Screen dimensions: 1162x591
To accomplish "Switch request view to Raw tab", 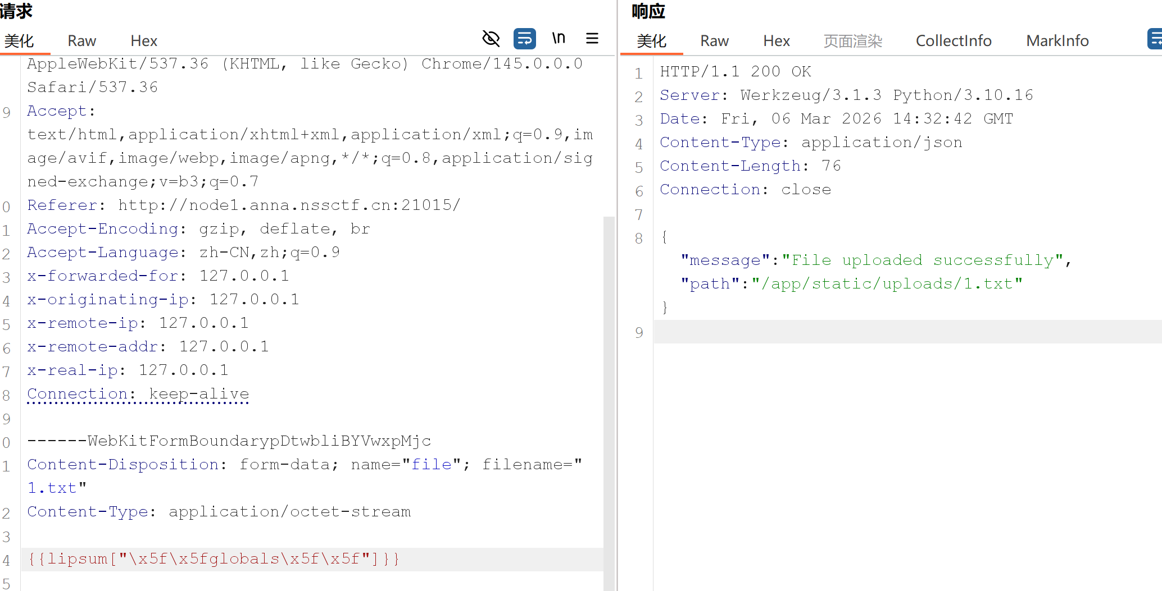I will click(81, 41).
